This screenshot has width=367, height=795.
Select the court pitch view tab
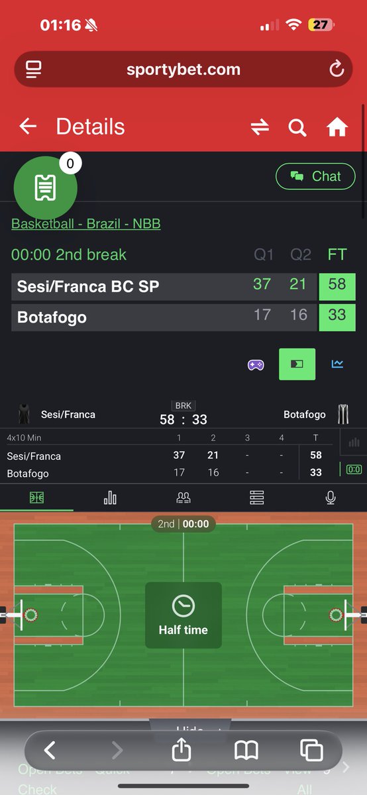(36, 498)
